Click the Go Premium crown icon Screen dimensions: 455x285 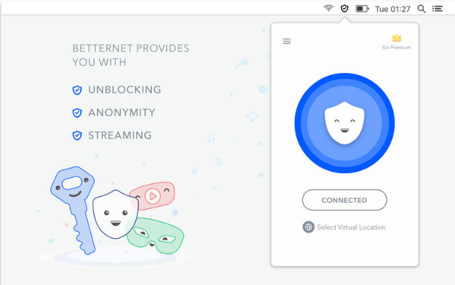coord(396,38)
